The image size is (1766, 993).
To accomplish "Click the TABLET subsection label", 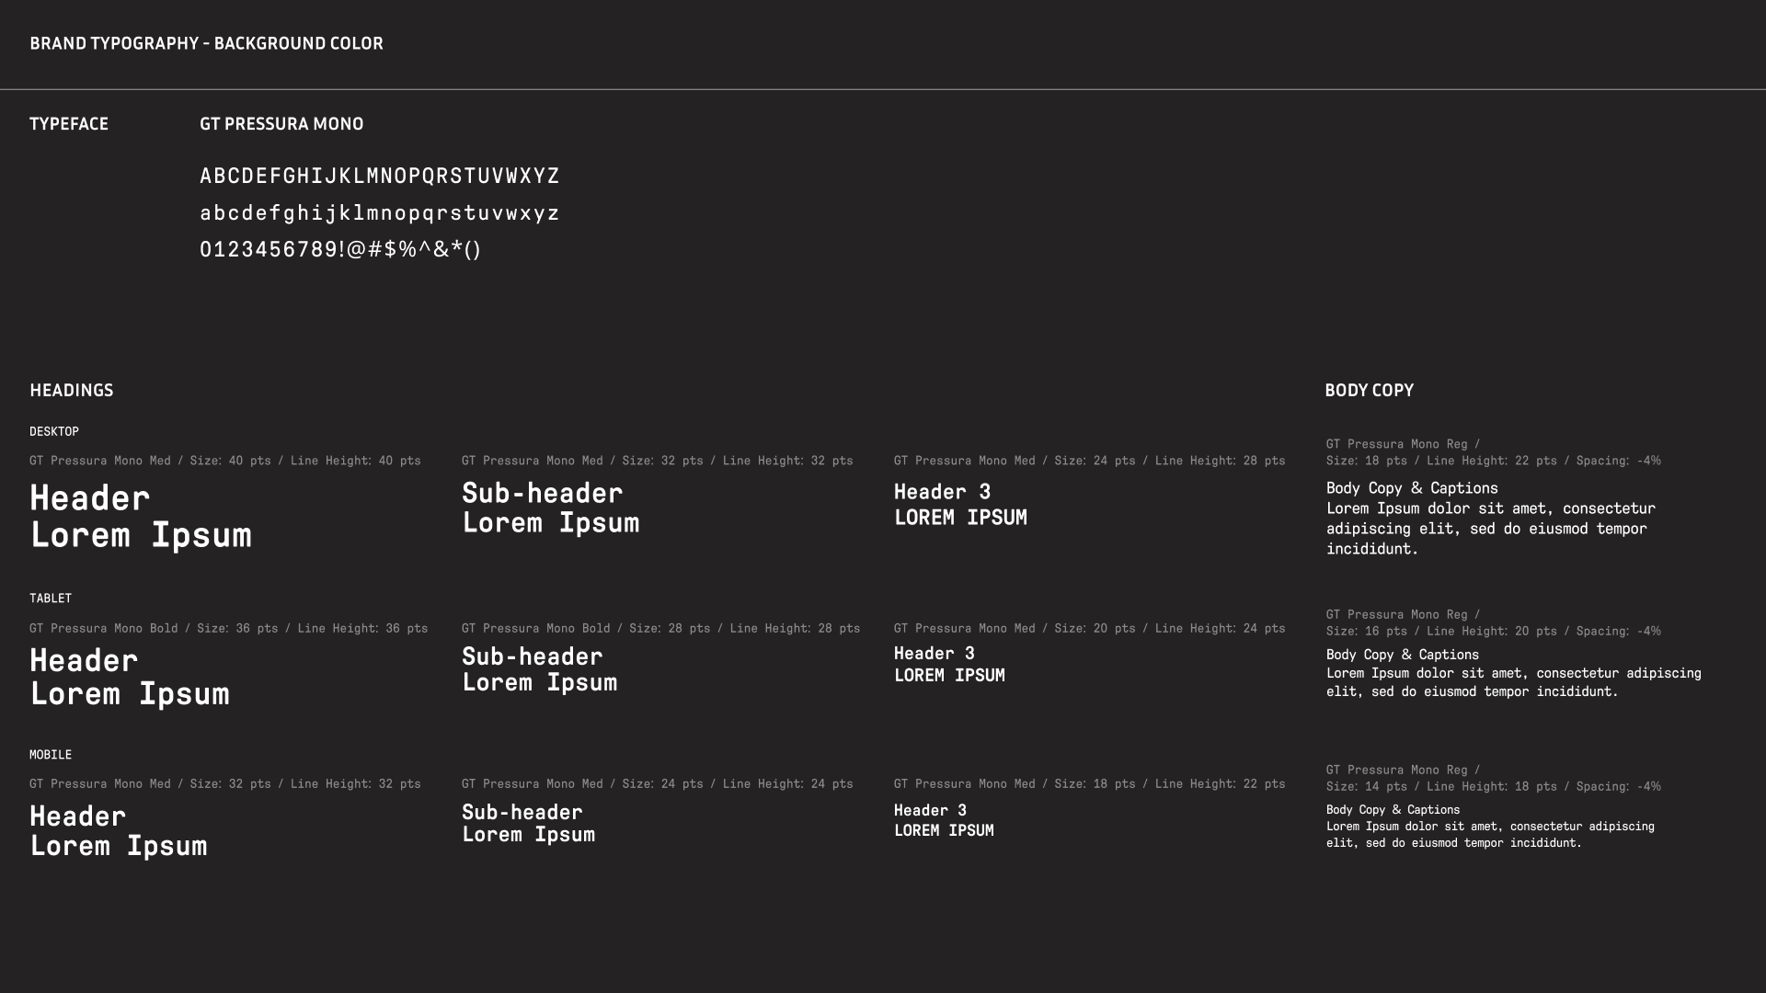I will click(51, 599).
